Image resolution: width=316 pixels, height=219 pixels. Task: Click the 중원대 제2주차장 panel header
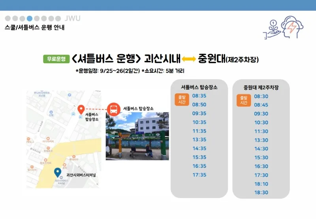click(x=261, y=87)
